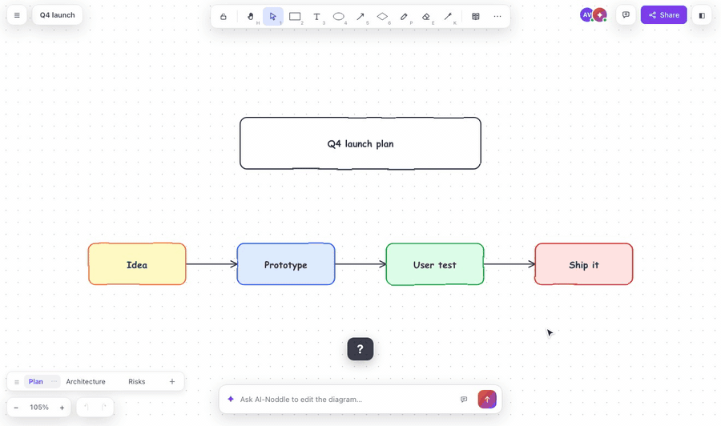
Task: Select the Selection pointer tool
Action: click(x=273, y=17)
